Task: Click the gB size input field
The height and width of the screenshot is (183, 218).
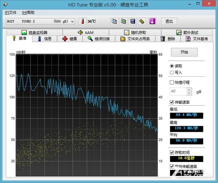Action: click(x=178, y=91)
